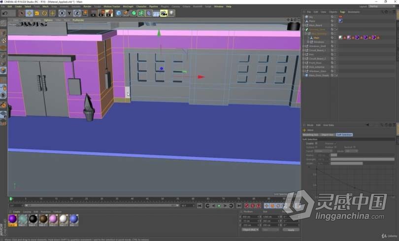Add a Light object

pos(171,13)
